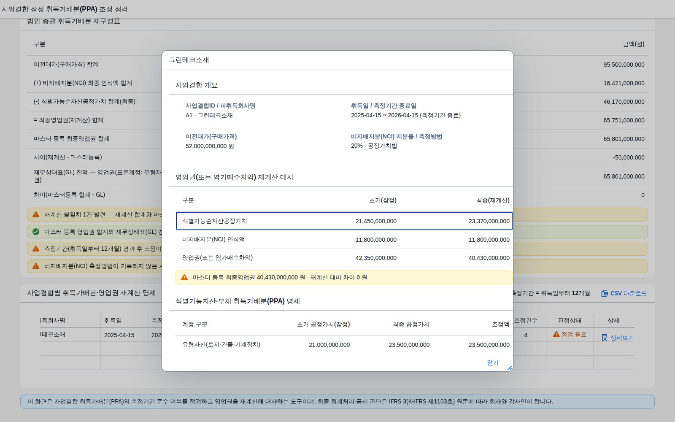
Task: Click the CSV 다운로드 spreadsheet icon
Action: tap(605, 293)
